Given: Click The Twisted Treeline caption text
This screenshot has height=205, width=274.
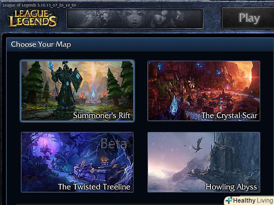Looking at the screenshot, I should [94, 187].
